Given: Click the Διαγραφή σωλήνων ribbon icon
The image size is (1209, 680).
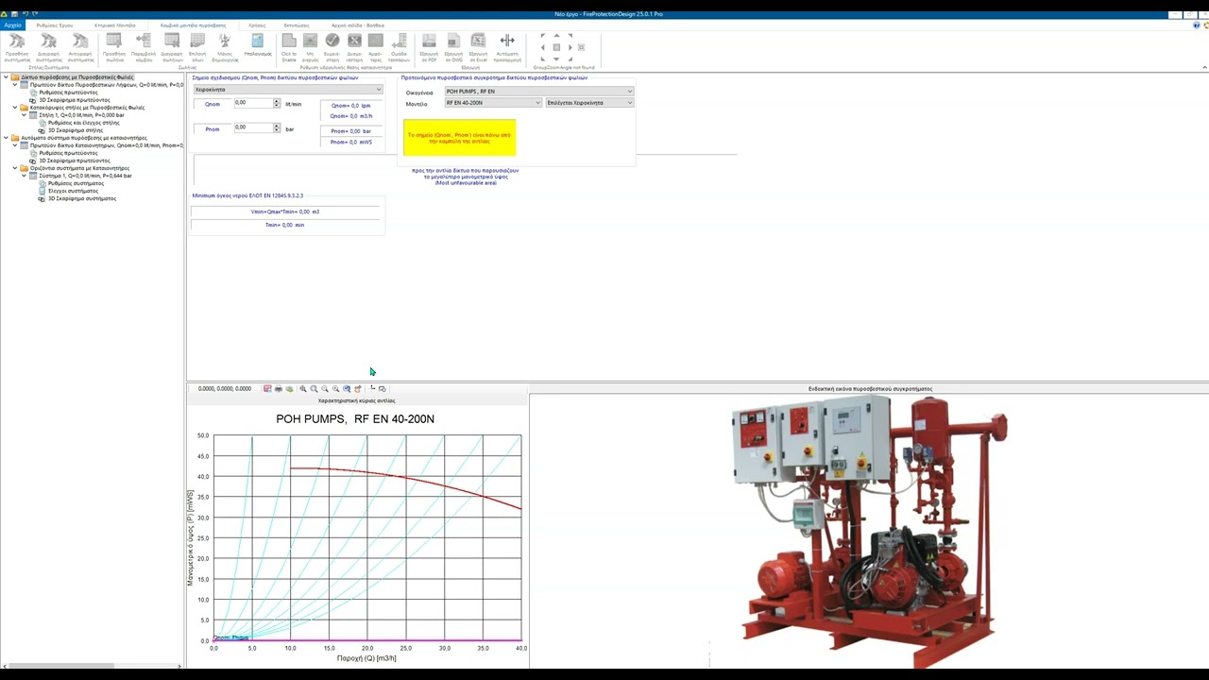Looking at the screenshot, I should coord(172,41).
